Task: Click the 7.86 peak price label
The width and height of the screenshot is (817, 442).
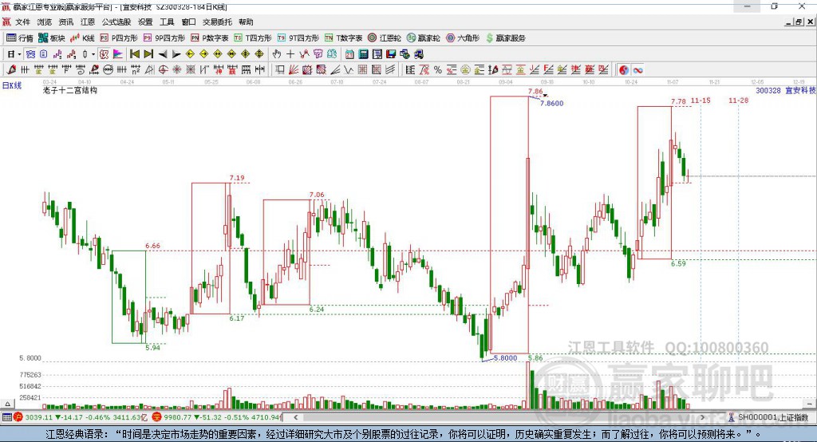Action: 535,91
